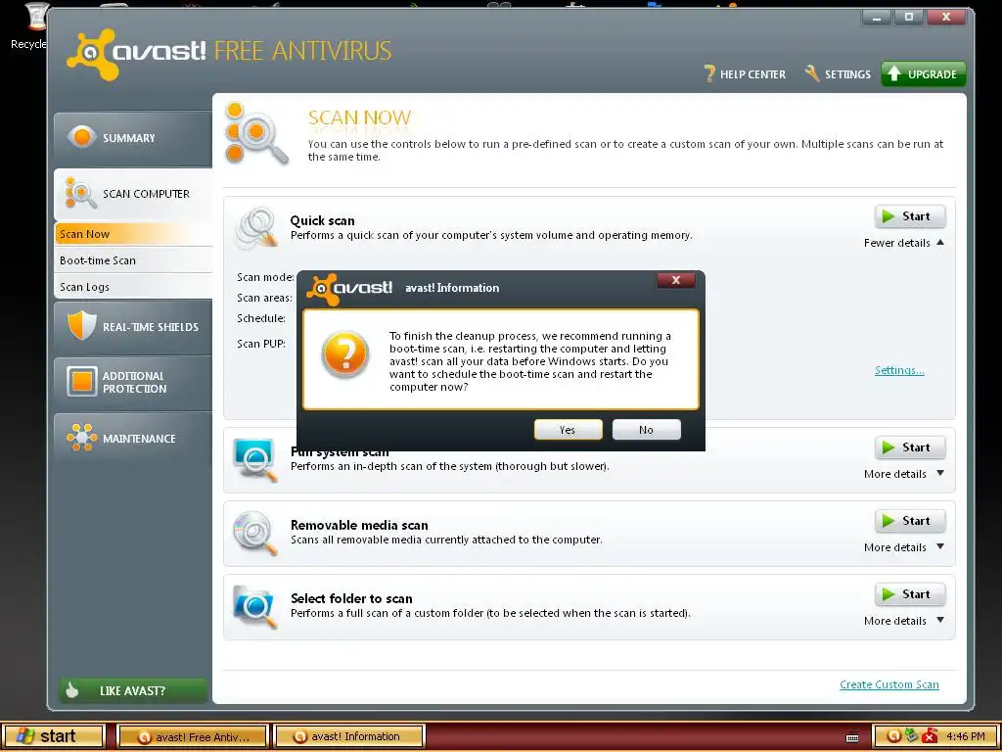
Task: Open the Additional Protection section
Action: (x=133, y=383)
